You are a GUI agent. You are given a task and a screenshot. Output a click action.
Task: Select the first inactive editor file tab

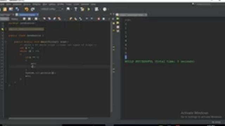5,15
